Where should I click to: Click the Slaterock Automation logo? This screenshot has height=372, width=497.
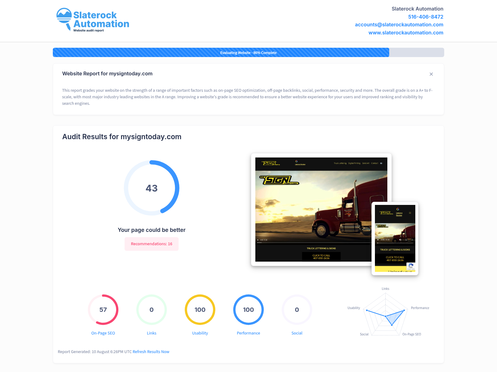pos(93,20)
